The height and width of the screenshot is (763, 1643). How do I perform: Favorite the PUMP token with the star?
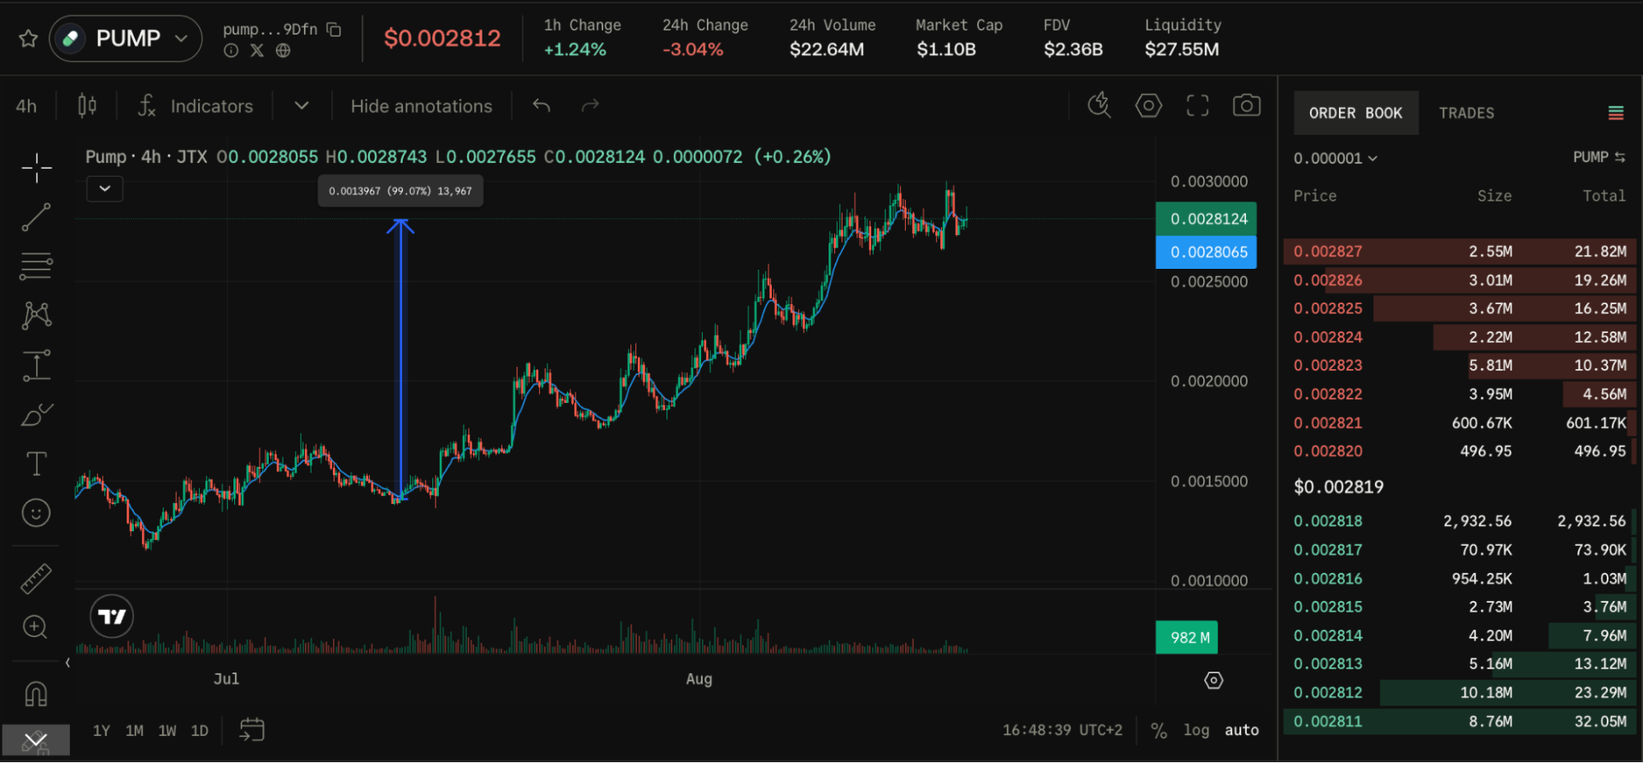28,39
